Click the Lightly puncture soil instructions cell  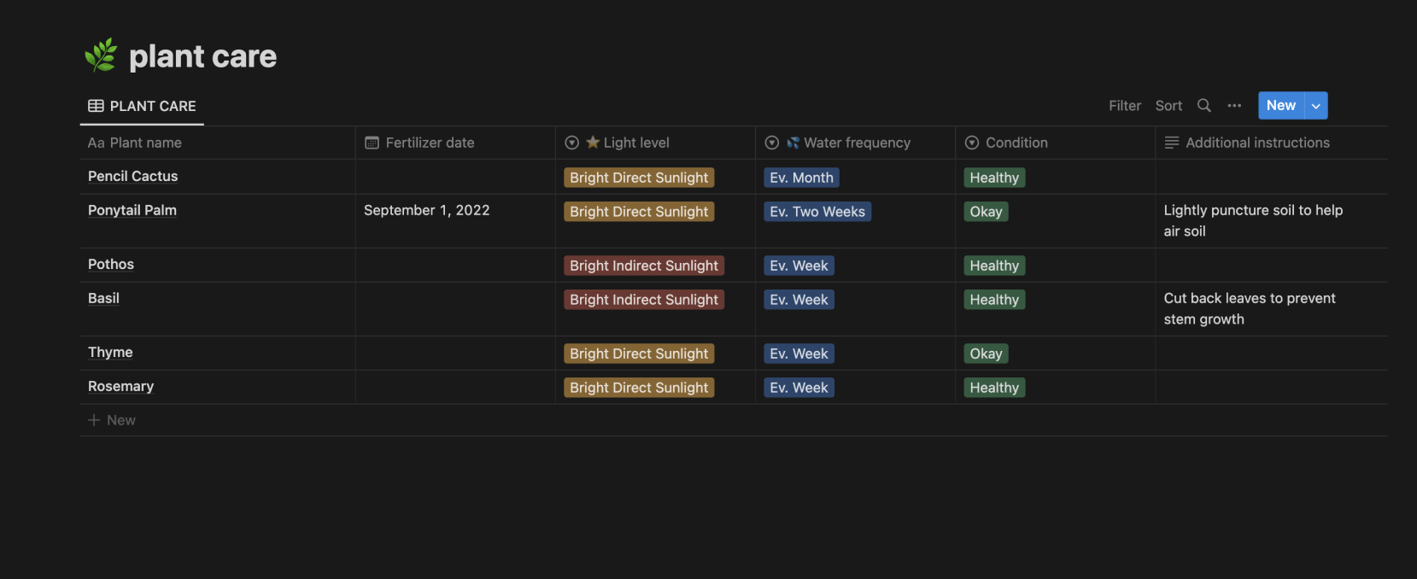(1272, 220)
